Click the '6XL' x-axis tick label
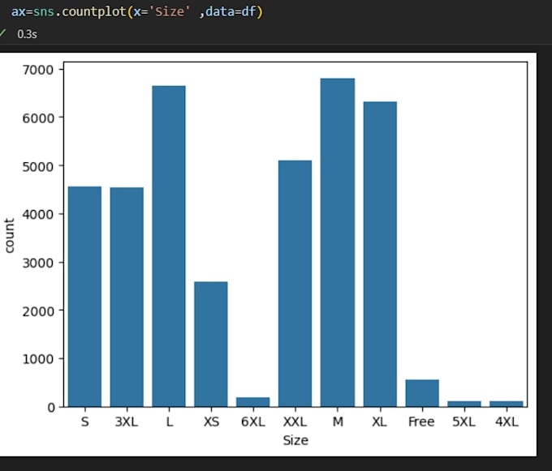The image size is (552, 471). point(253,422)
